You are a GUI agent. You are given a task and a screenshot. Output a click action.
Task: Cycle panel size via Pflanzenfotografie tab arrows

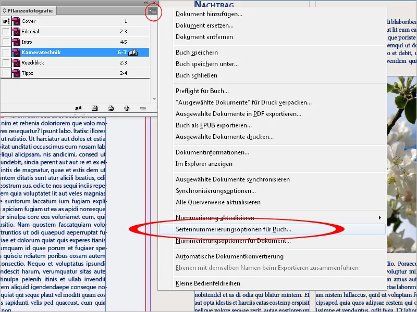(4, 11)
